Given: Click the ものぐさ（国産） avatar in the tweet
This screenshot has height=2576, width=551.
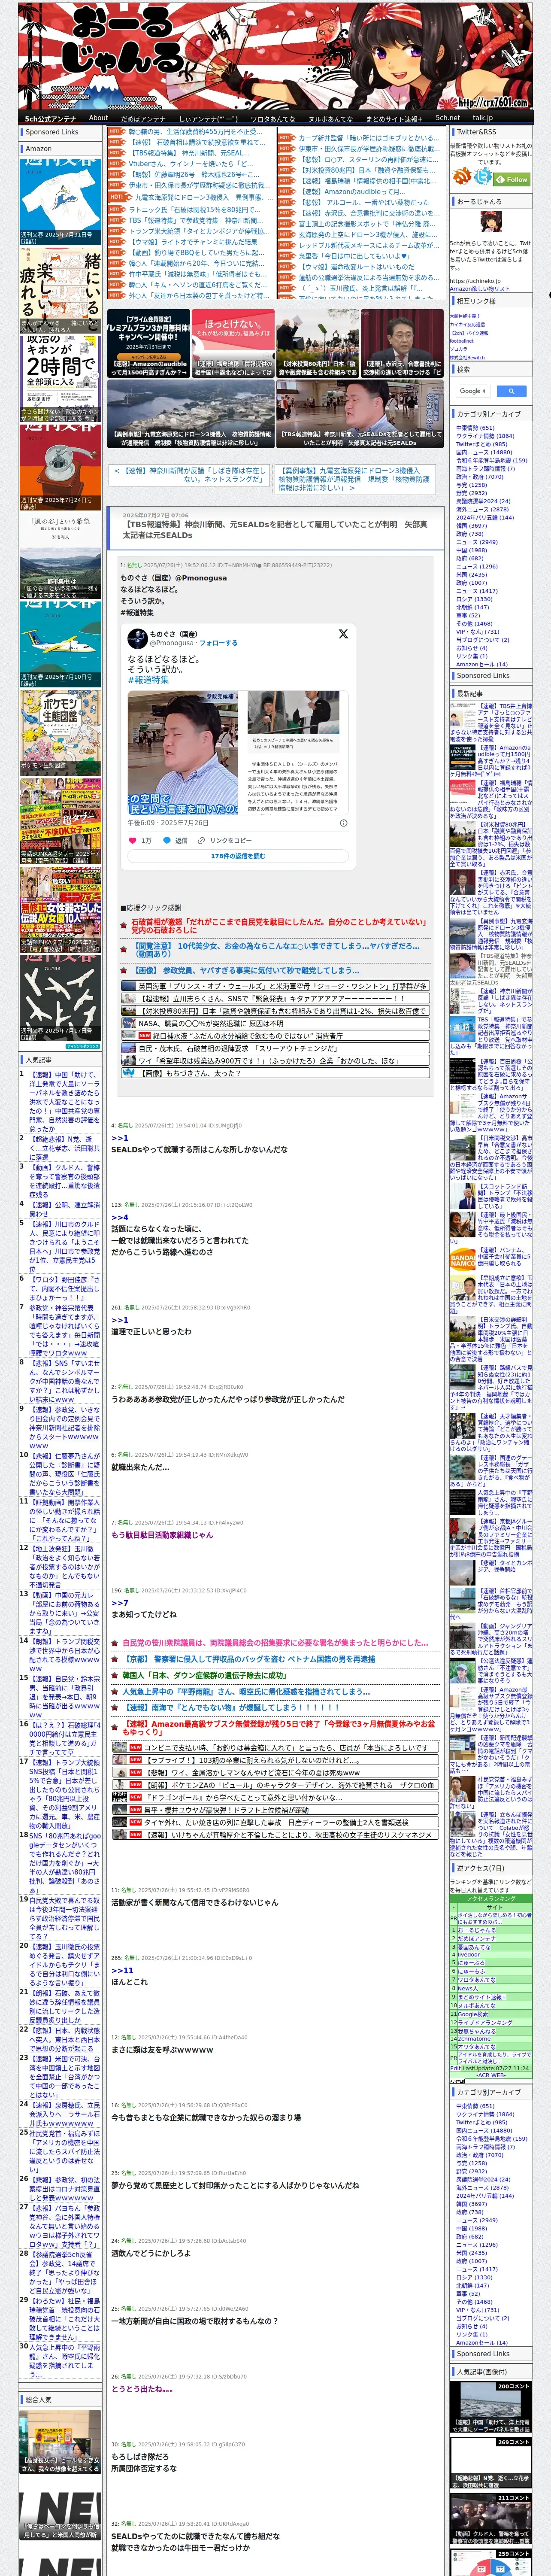Looking at the screenshot, I should (138, 638).
